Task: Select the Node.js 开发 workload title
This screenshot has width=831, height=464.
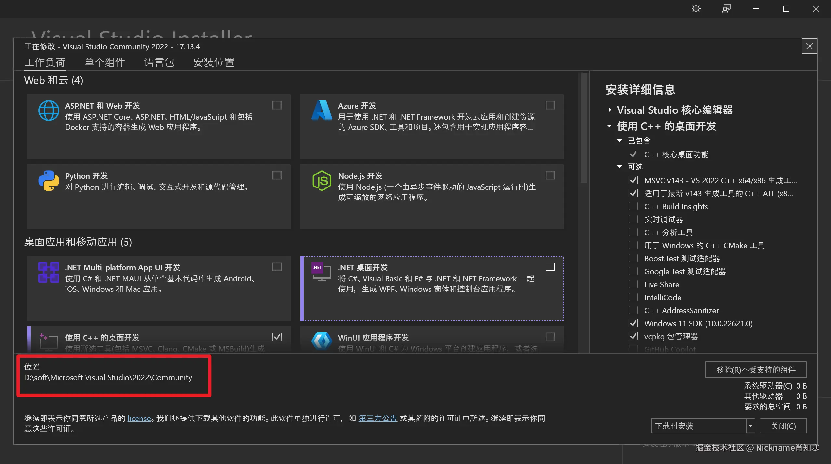Action: (360, 176)
